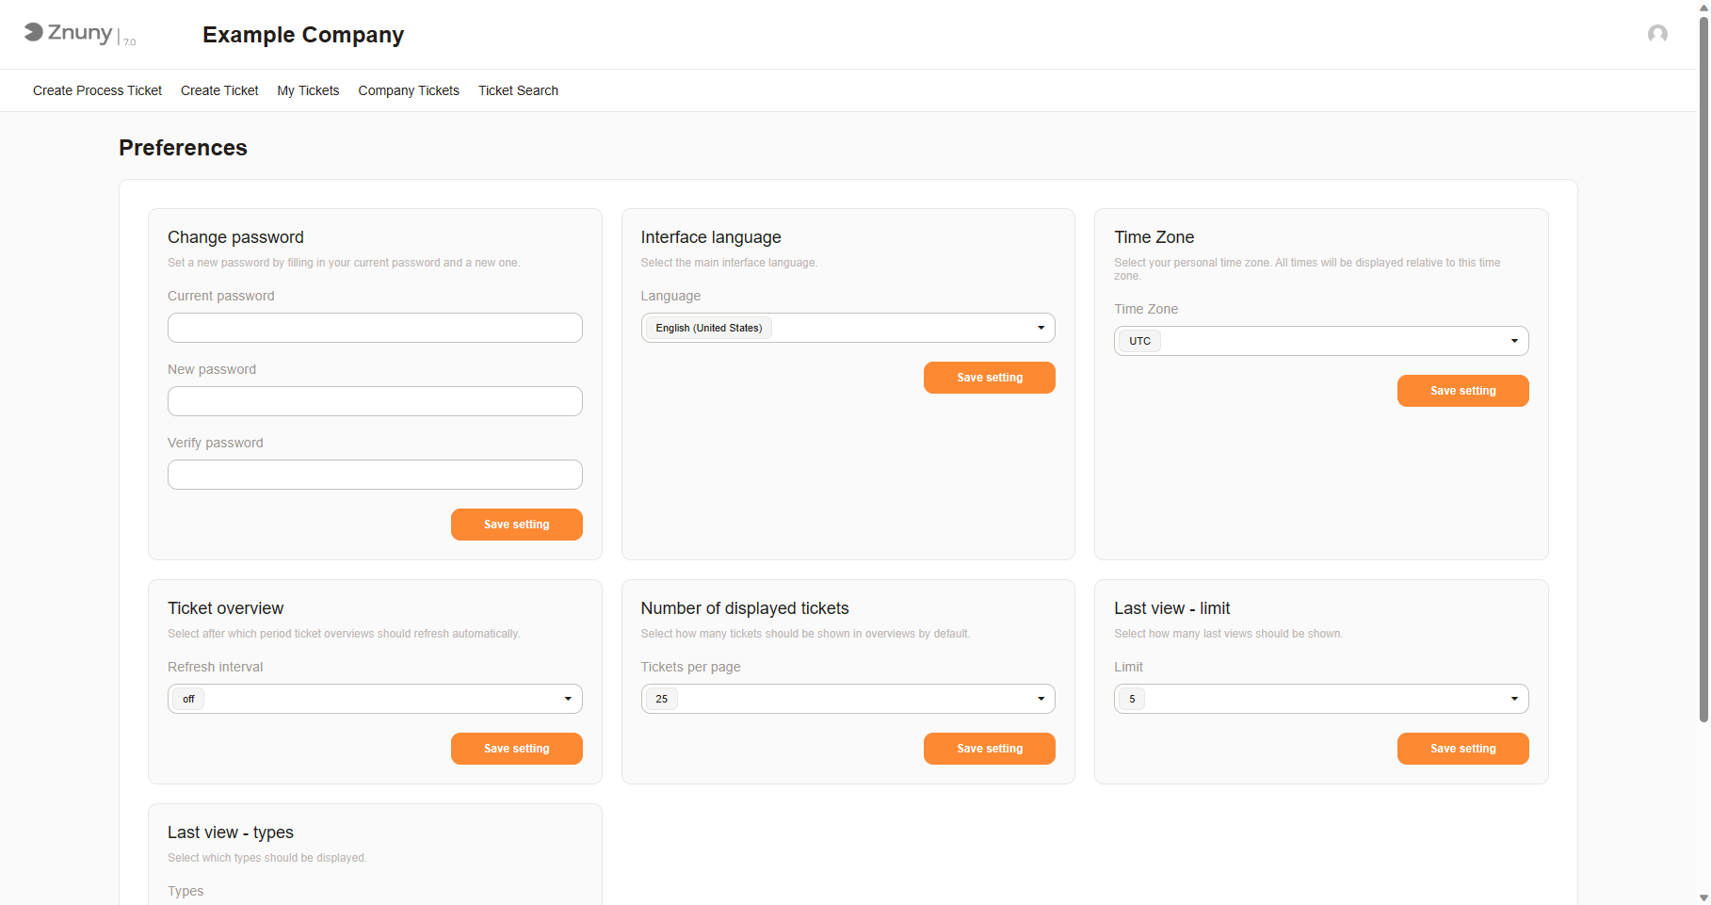Image resolution: width=1711 pixels, height=905 pixels.
Task: Save the Change password setting
Action: (x=516, y=525)
